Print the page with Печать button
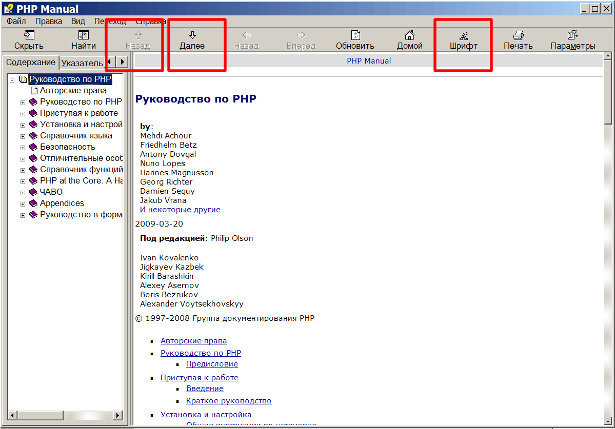Viewport: 615px width, 429px height. point(518,40)
